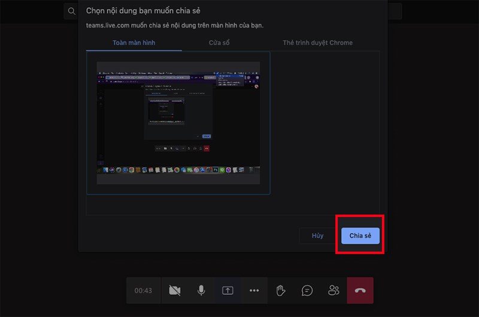Viewport: 479px width, 317px height.
Task: Open the more actions ellipsis menu
Action: [254, 291]
